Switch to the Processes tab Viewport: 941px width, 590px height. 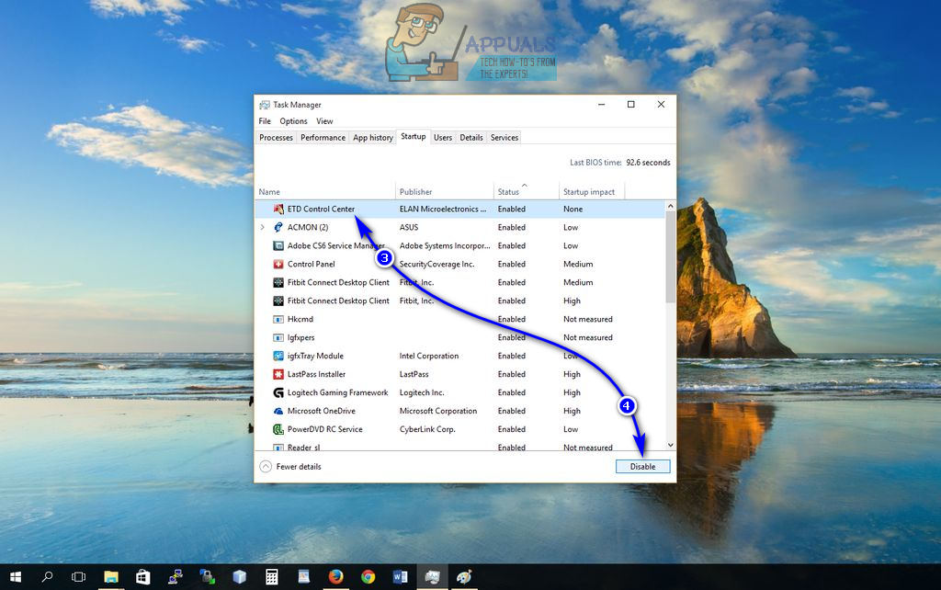276,138
